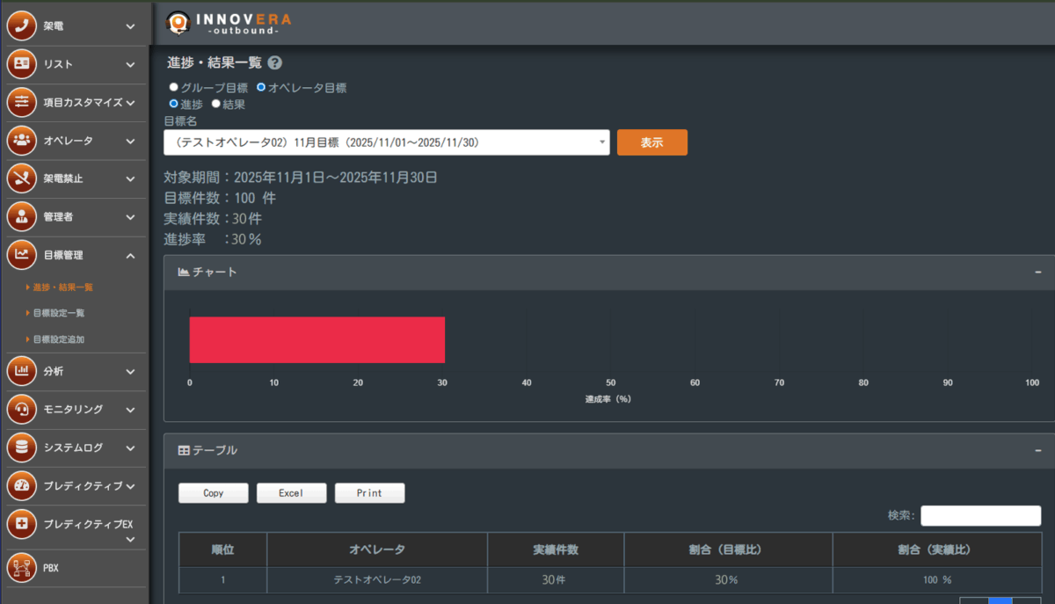Select the 結果 radio button
1055x604 pixels.
[215, 104]
